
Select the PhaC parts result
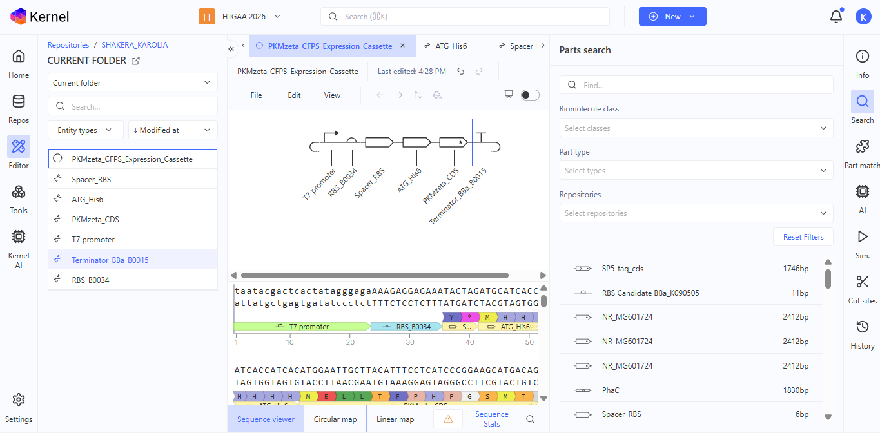point(691,390)
